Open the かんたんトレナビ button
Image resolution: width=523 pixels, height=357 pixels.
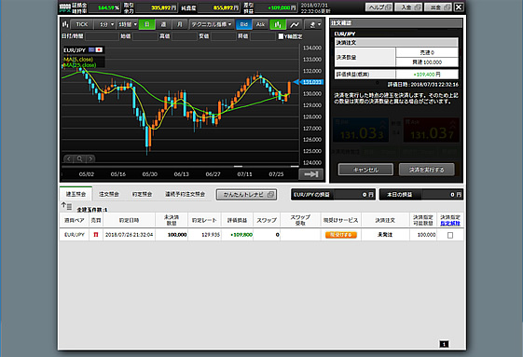click(246, 195)
